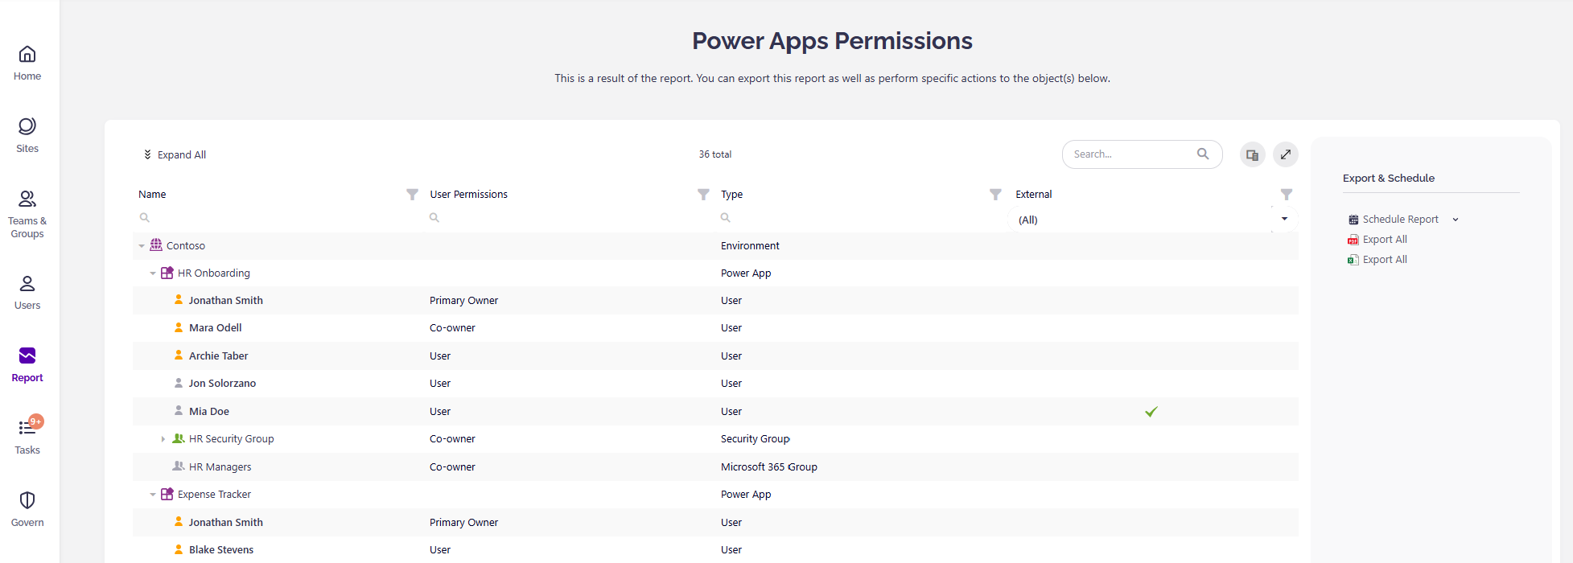Click the HR Managers group icon

(179, 466)
